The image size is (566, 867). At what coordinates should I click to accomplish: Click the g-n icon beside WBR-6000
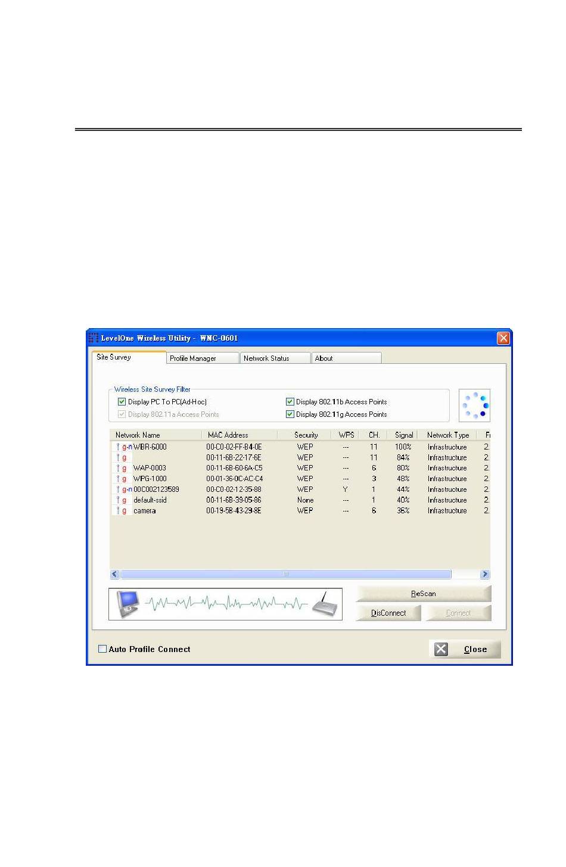(125, 447)
